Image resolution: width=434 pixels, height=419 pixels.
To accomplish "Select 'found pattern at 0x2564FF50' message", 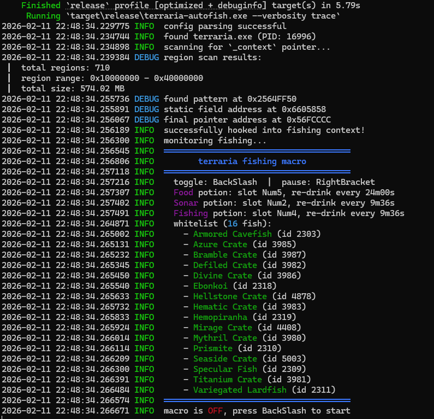I will 230,99.
